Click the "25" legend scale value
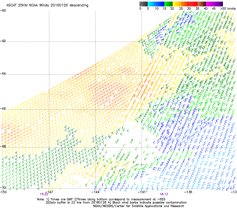 181,9
